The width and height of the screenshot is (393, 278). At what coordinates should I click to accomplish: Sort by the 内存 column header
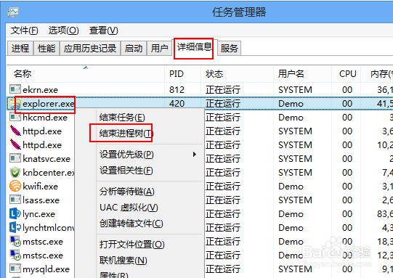tap(377, 73)
